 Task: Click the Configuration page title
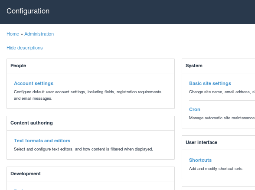[28, 11]
